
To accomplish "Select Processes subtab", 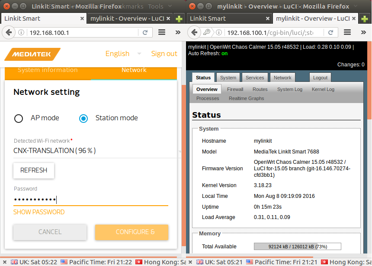I will point(208,98).
